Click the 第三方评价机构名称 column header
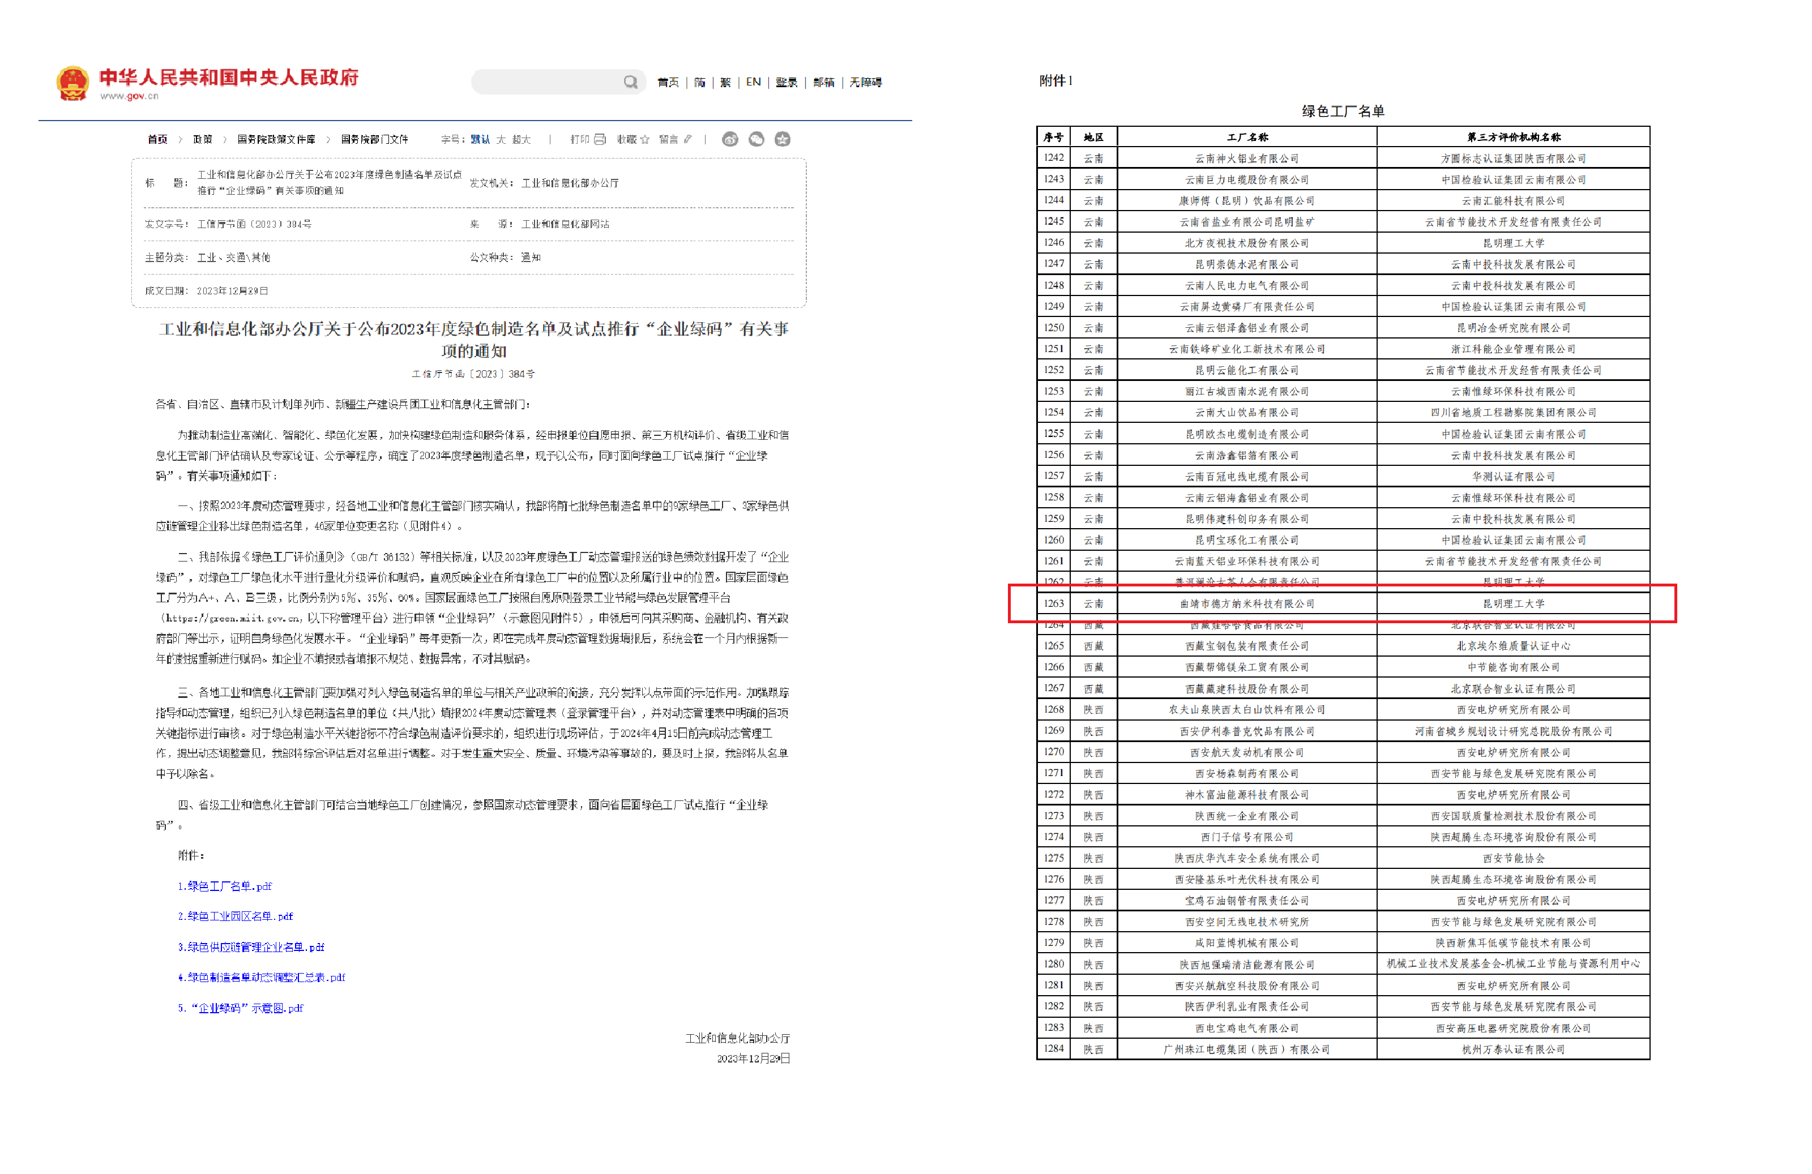The height and width of the screenshot is (1174, 1812). point(1514,138)
